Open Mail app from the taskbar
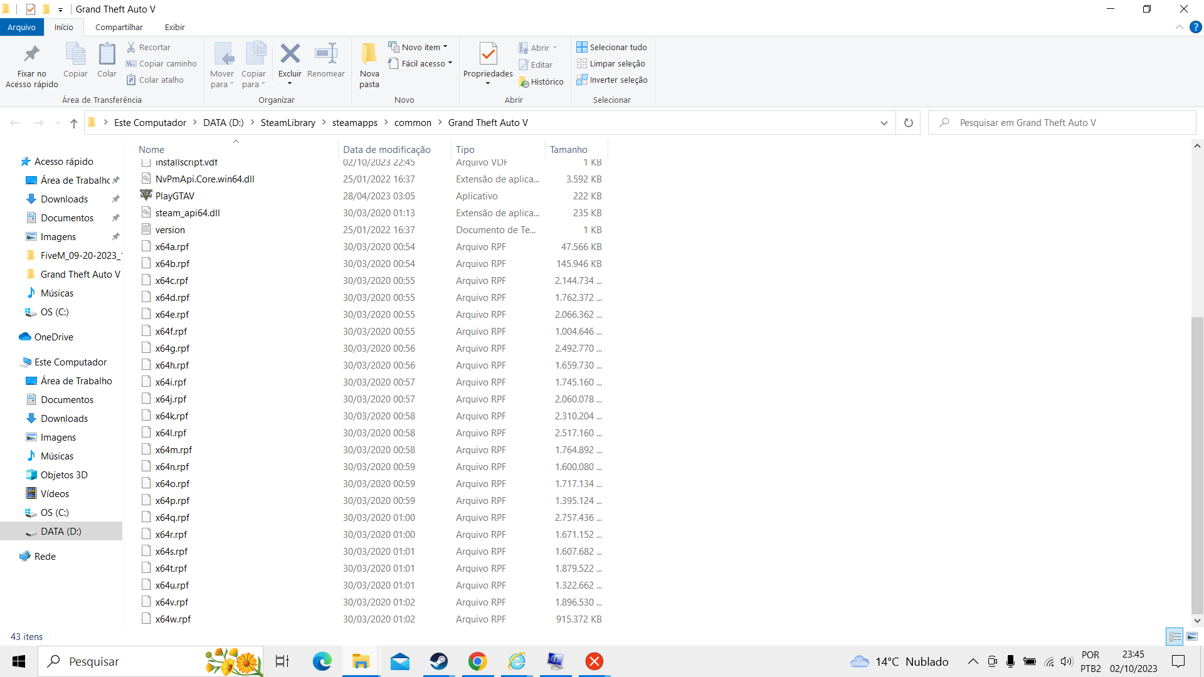 tap(399, 661)
